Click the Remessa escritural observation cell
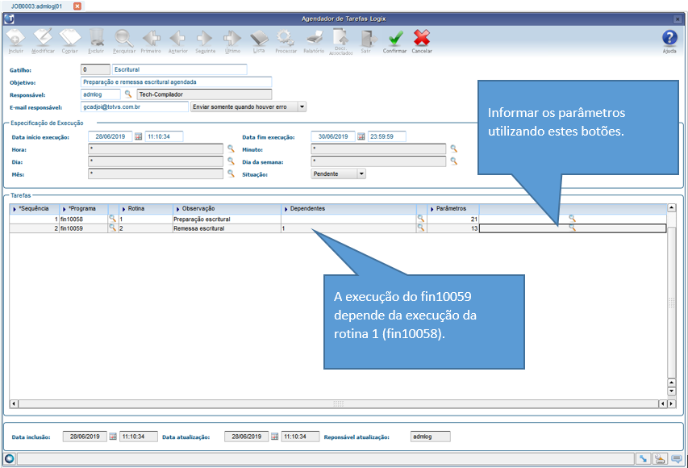The width and height of the screenshot is (688, 468). pos(227,228)
